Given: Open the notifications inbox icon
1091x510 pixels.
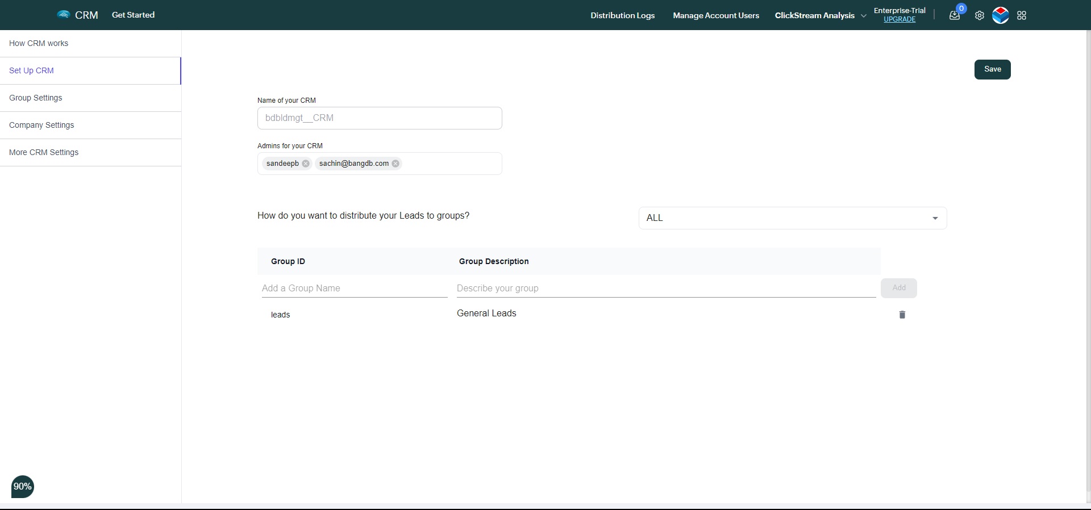Looking at the screenshot, I should 955,15.
